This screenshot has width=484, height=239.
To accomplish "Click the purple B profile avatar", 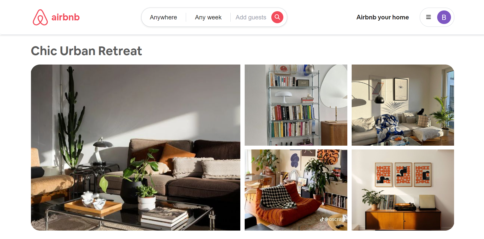I will 444,17.
